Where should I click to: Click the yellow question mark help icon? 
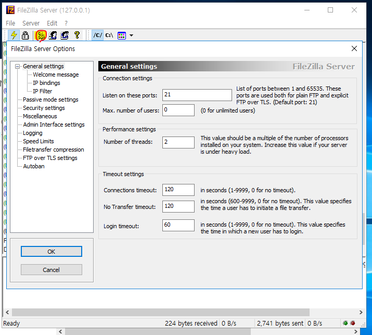(x=77, y=35)
